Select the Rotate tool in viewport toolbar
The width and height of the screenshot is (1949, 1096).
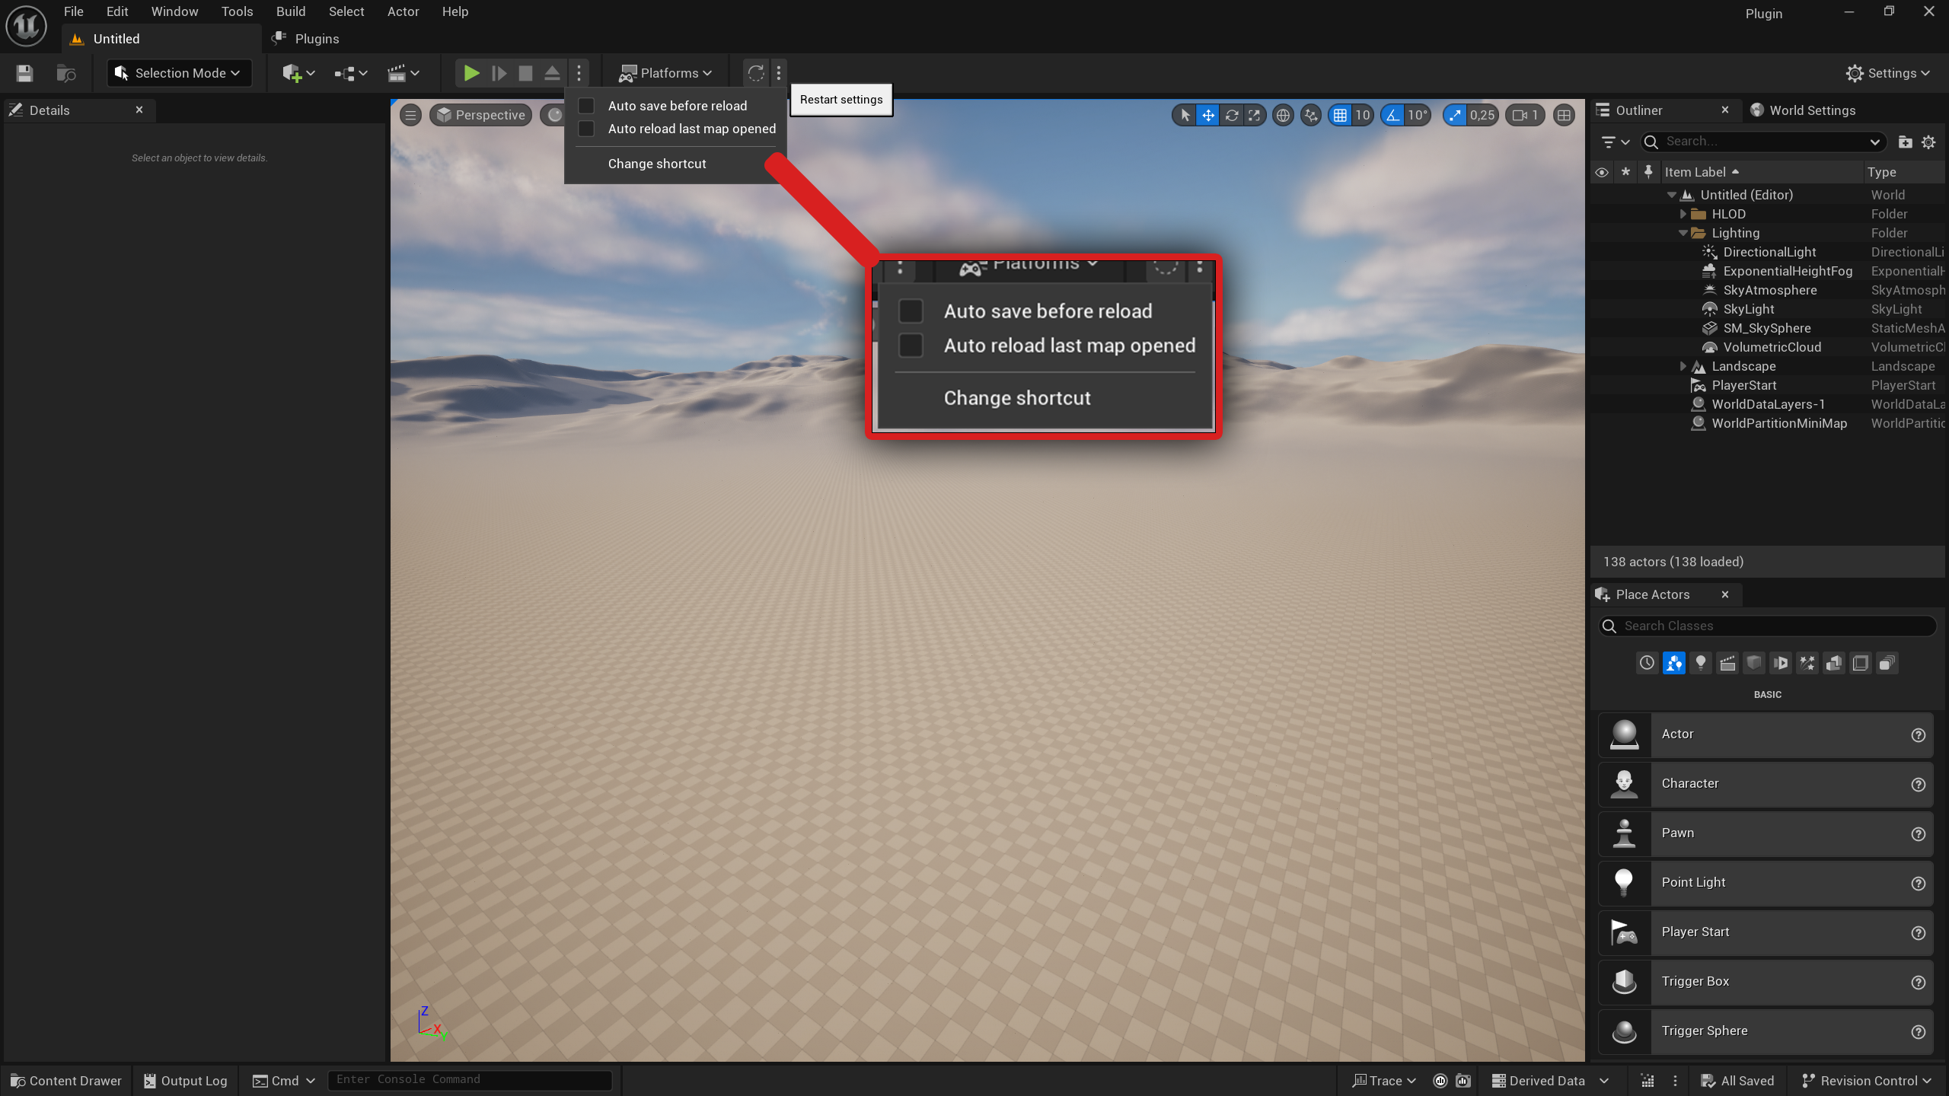point(1232,115)
